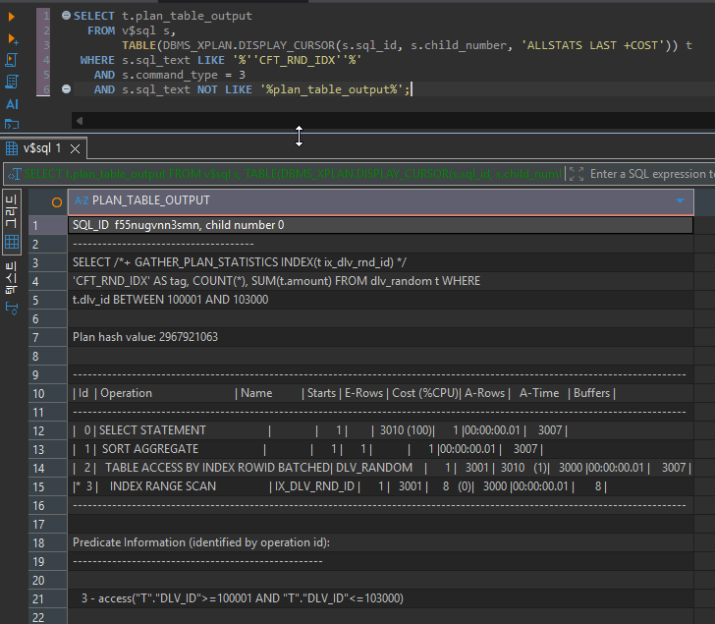Place cursor on 's.command_type = 3' line
This screenshot has width=715, height=624.
coord(184,75)
